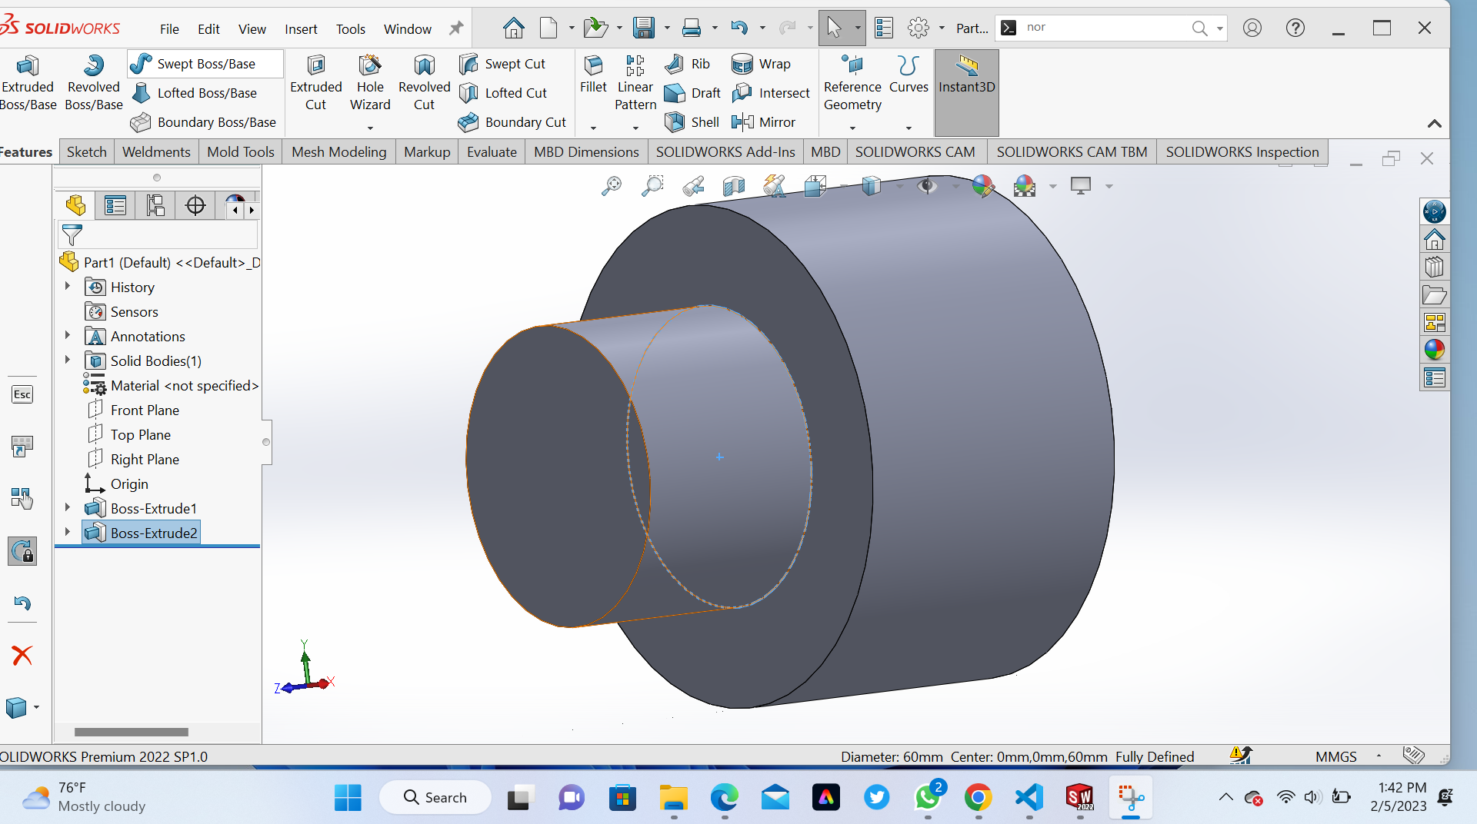Click the Save toolbar button
Viewport: 1477px width, 824px height.
click(644, 28)
